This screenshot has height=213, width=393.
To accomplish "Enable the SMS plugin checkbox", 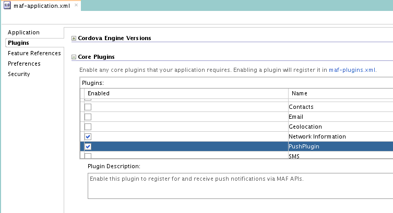I will tap(88, 156).
